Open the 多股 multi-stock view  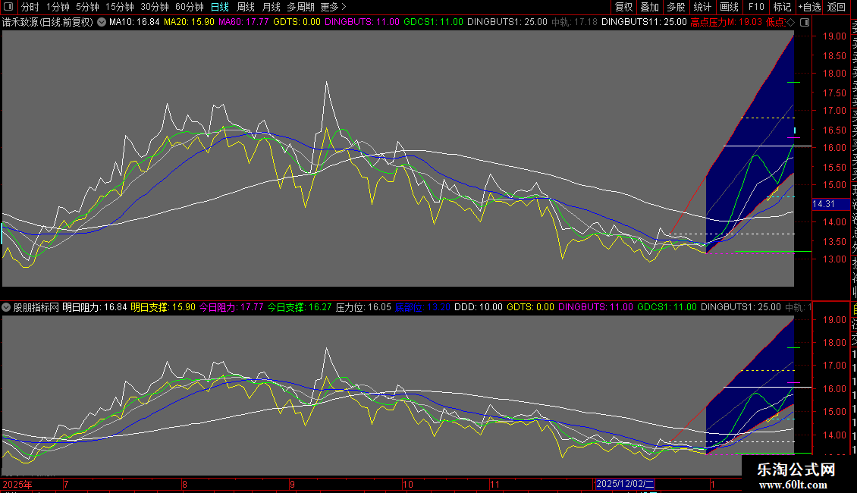676,7
